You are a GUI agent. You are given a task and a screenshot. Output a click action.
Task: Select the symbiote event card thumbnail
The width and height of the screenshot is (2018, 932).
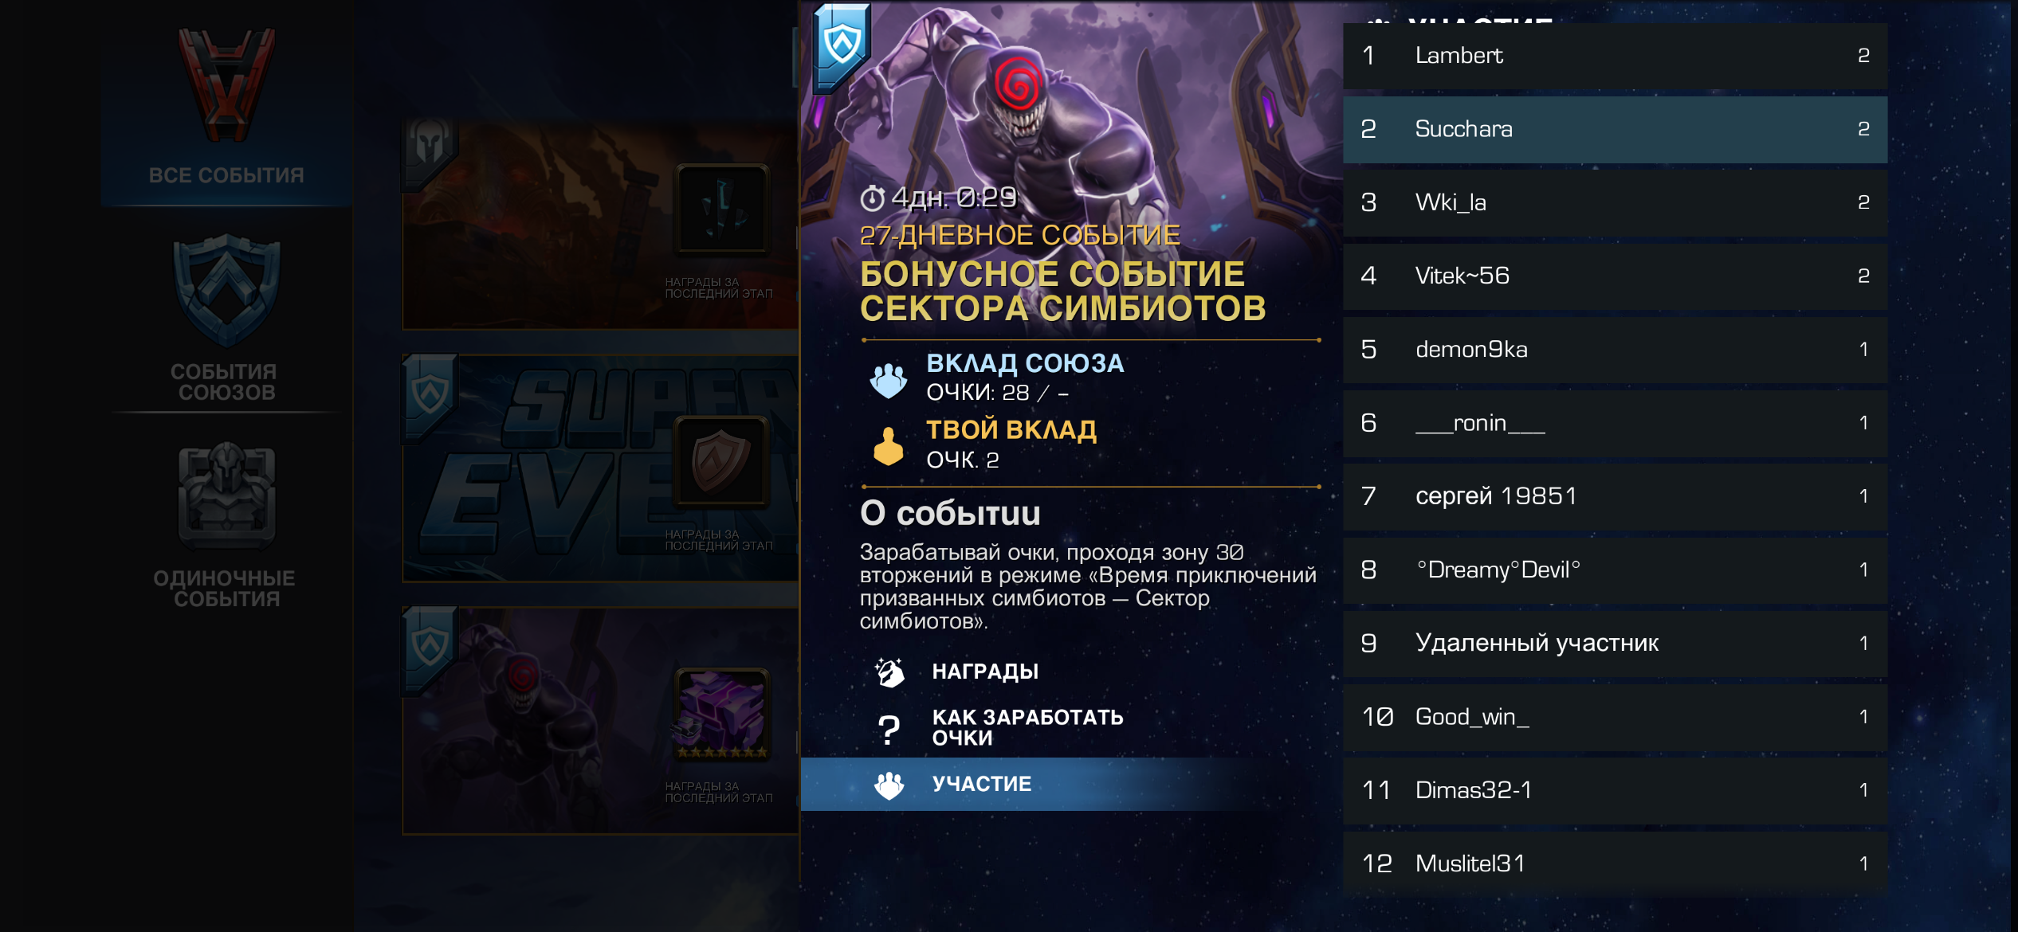point(601,721)
